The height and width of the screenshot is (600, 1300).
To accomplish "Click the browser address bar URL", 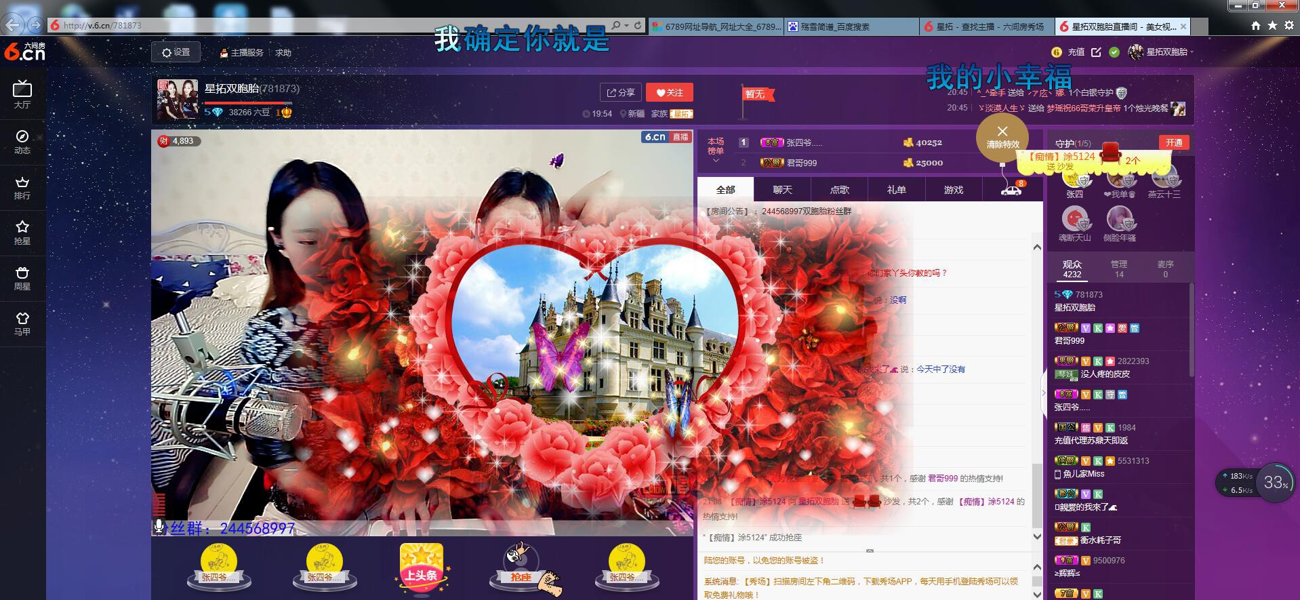I will (102, 25).
